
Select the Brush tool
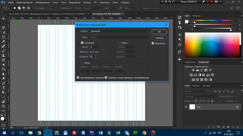[x=3, y=51]
